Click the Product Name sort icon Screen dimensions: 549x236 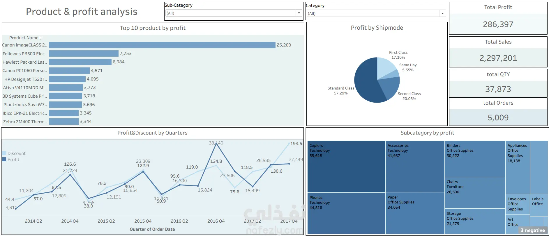coord(41,38)
